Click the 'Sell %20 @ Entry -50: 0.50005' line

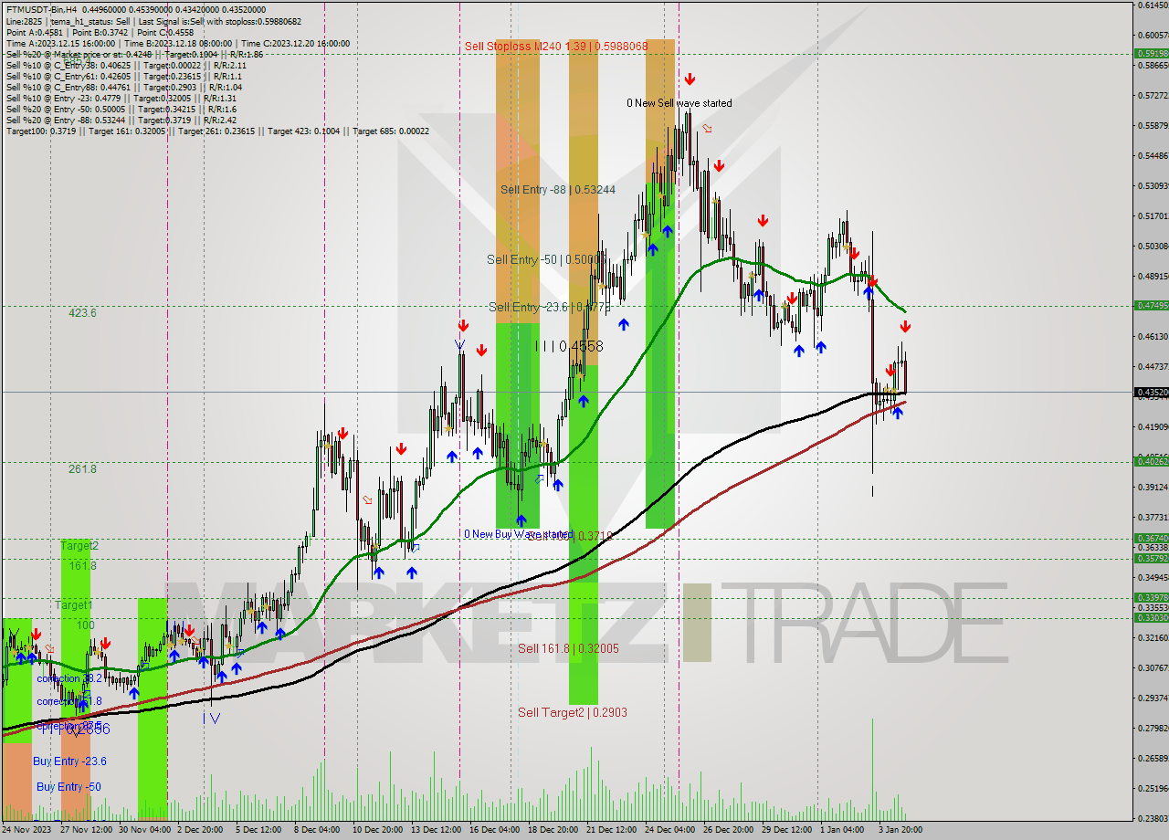click(121, 109)
